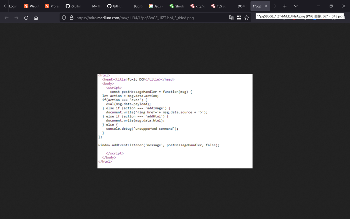Switch to the first GitHub tab
The width and height of the screenshot is (350, 219).
[x=73, y=6]
